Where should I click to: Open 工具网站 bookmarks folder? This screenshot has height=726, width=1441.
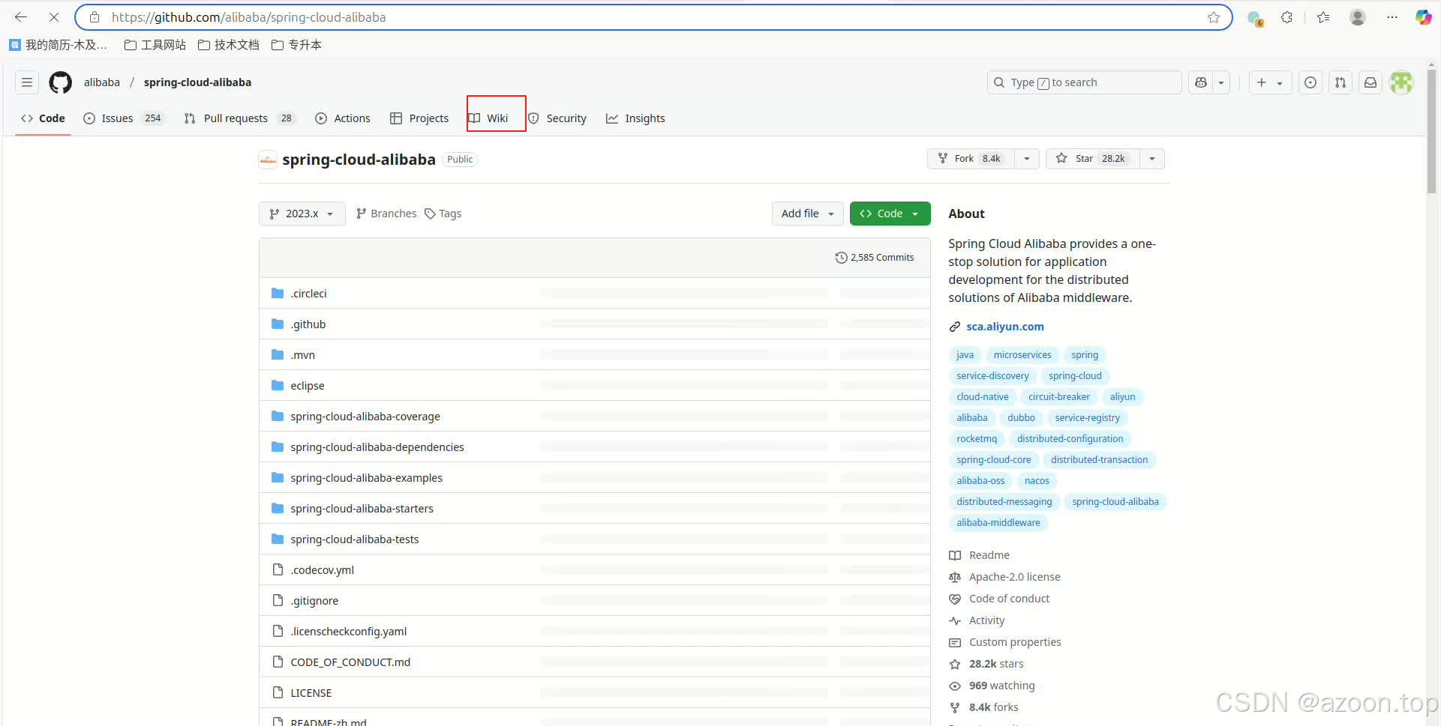pyautogui.click(x=155, y=45)
